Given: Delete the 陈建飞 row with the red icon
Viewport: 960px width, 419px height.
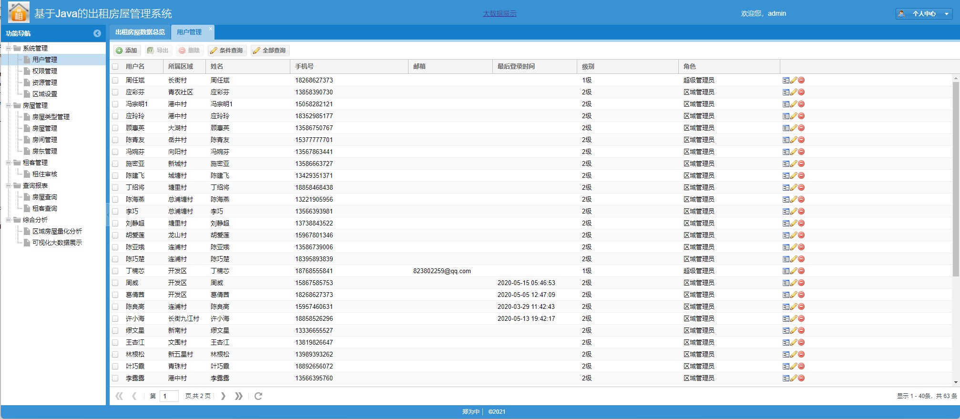Looking at the screenshot, I should tap(801, 175).
